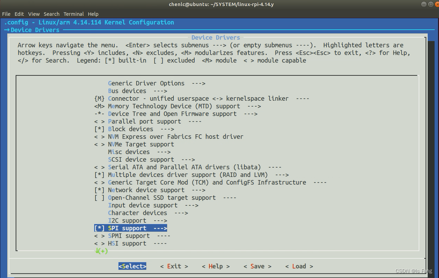Open the View menu
The width and height of the screenshot is (439, 278).
pyautogui.click(x=34, y=14)
